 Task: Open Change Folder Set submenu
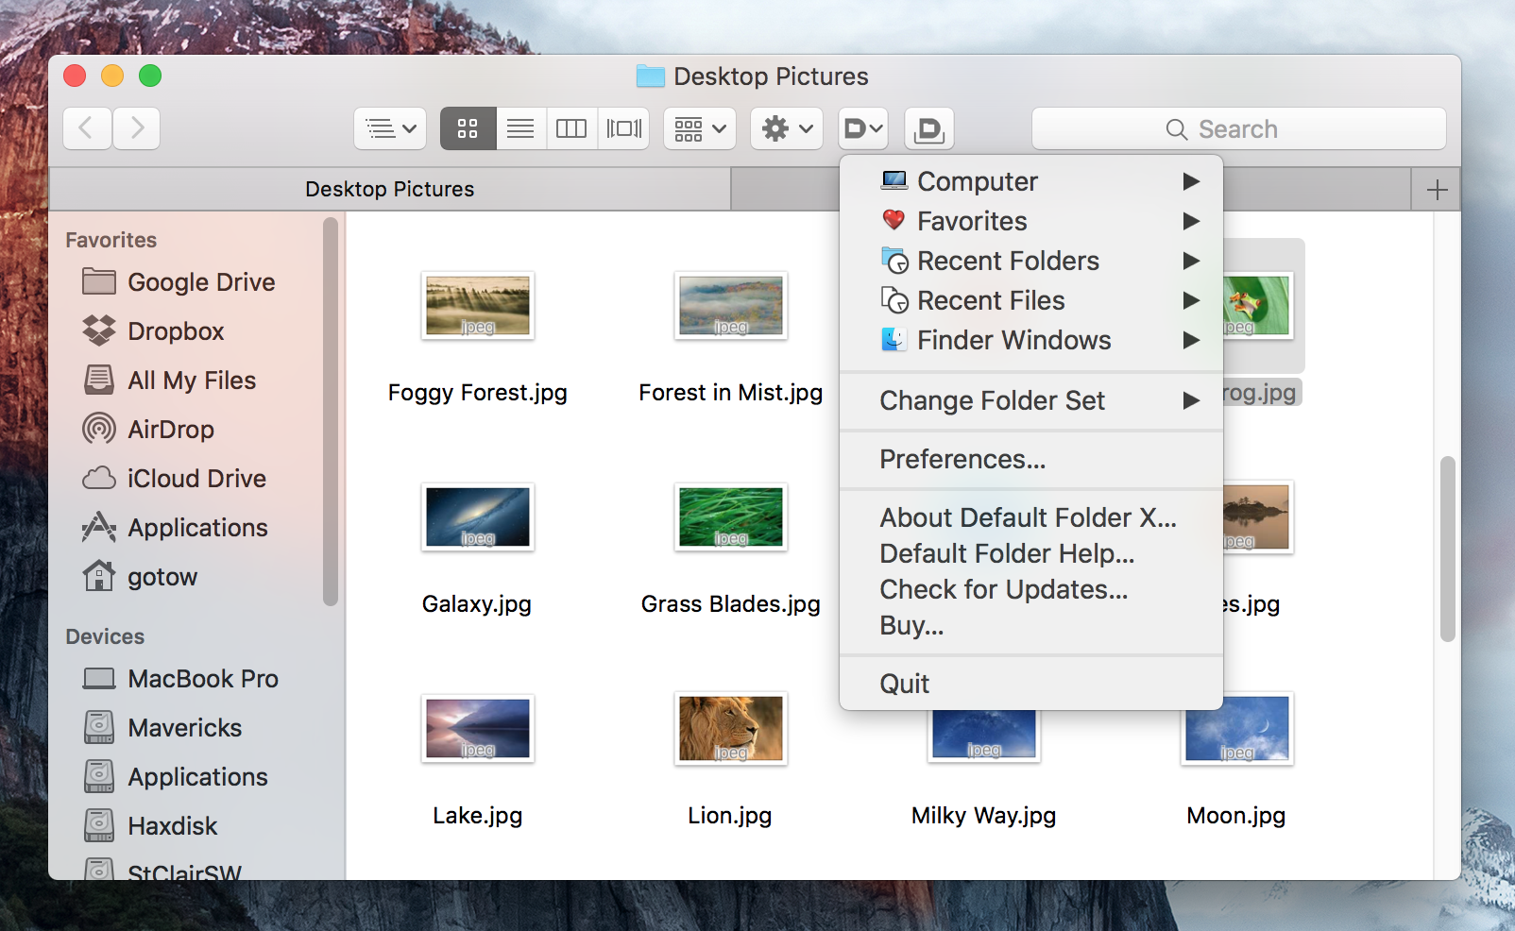pos(1031,400)
